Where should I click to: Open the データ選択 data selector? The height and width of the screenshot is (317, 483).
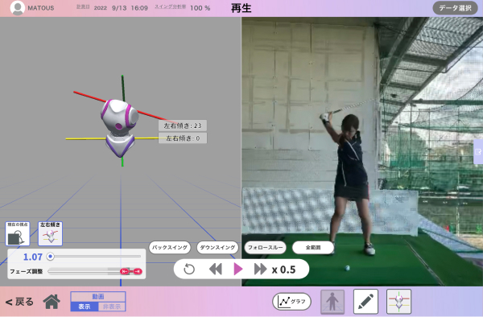455,8
